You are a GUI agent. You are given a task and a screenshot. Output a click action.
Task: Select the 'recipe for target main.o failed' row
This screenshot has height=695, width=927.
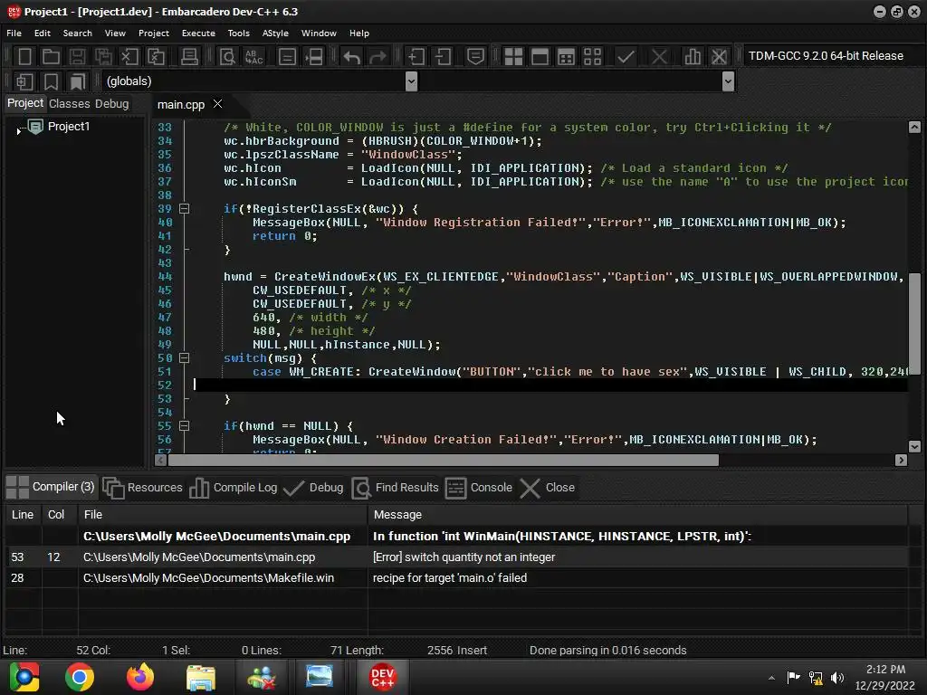click(456, 578)
